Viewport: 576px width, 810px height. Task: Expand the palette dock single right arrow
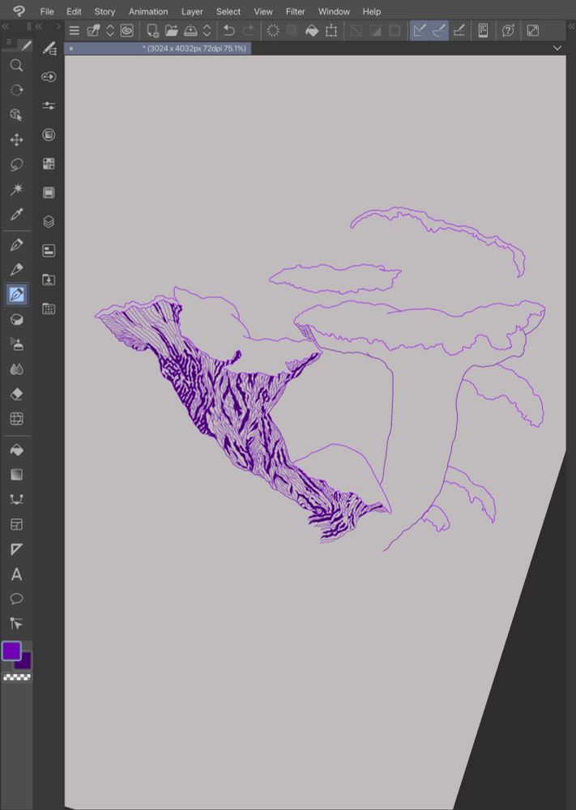(58, 27)
